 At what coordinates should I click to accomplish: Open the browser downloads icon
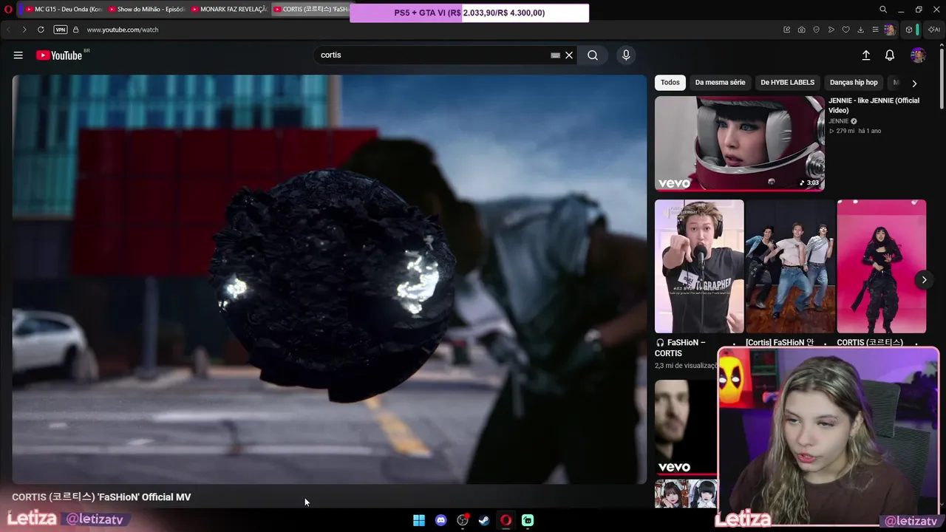coord(860,30)
